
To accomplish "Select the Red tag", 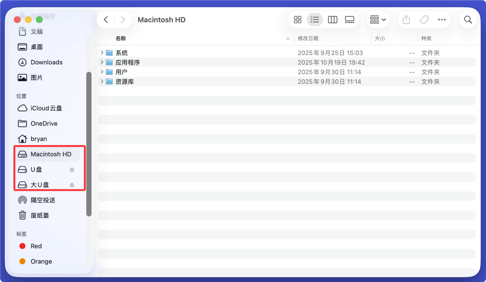I will (x=36, y=246).
